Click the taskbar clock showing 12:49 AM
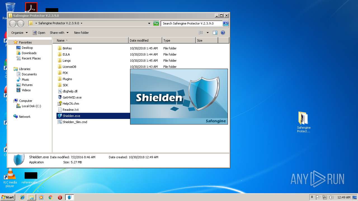Image resolution: width=358 pixels, height=201 pixels. click(344, 197)
